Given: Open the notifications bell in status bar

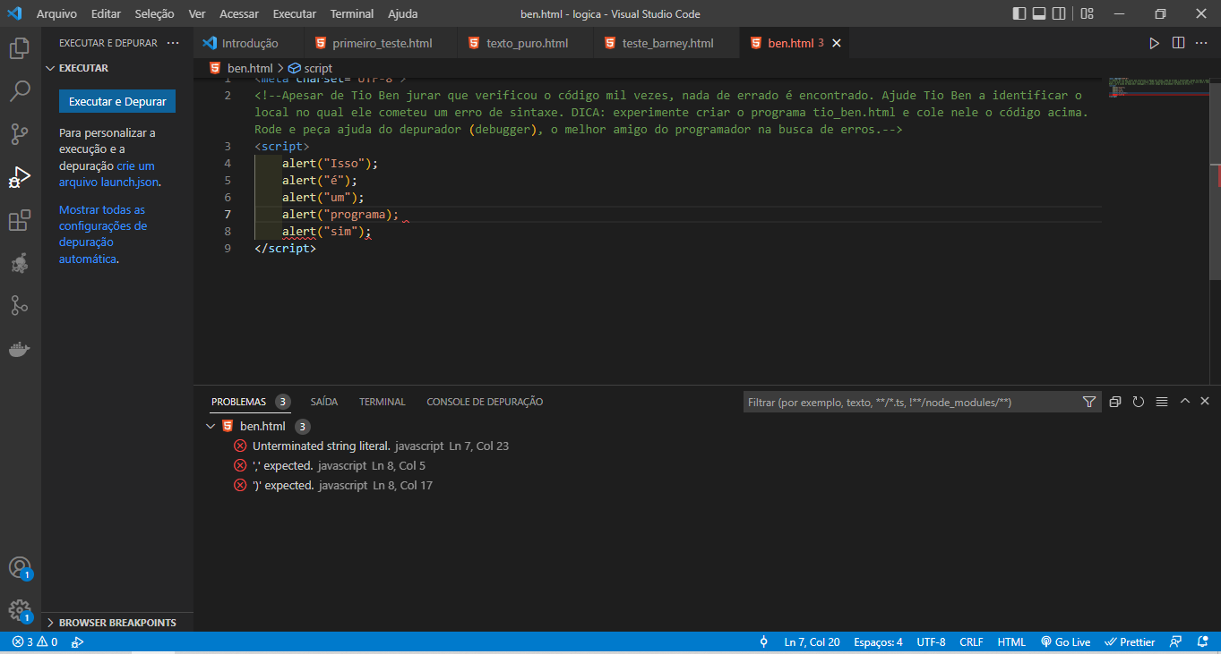Looking at the screenshot, I should click(1202, 642).
